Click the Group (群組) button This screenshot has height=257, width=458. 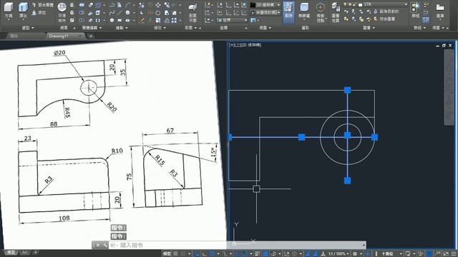pyautogui.click(x=416, y=11)
